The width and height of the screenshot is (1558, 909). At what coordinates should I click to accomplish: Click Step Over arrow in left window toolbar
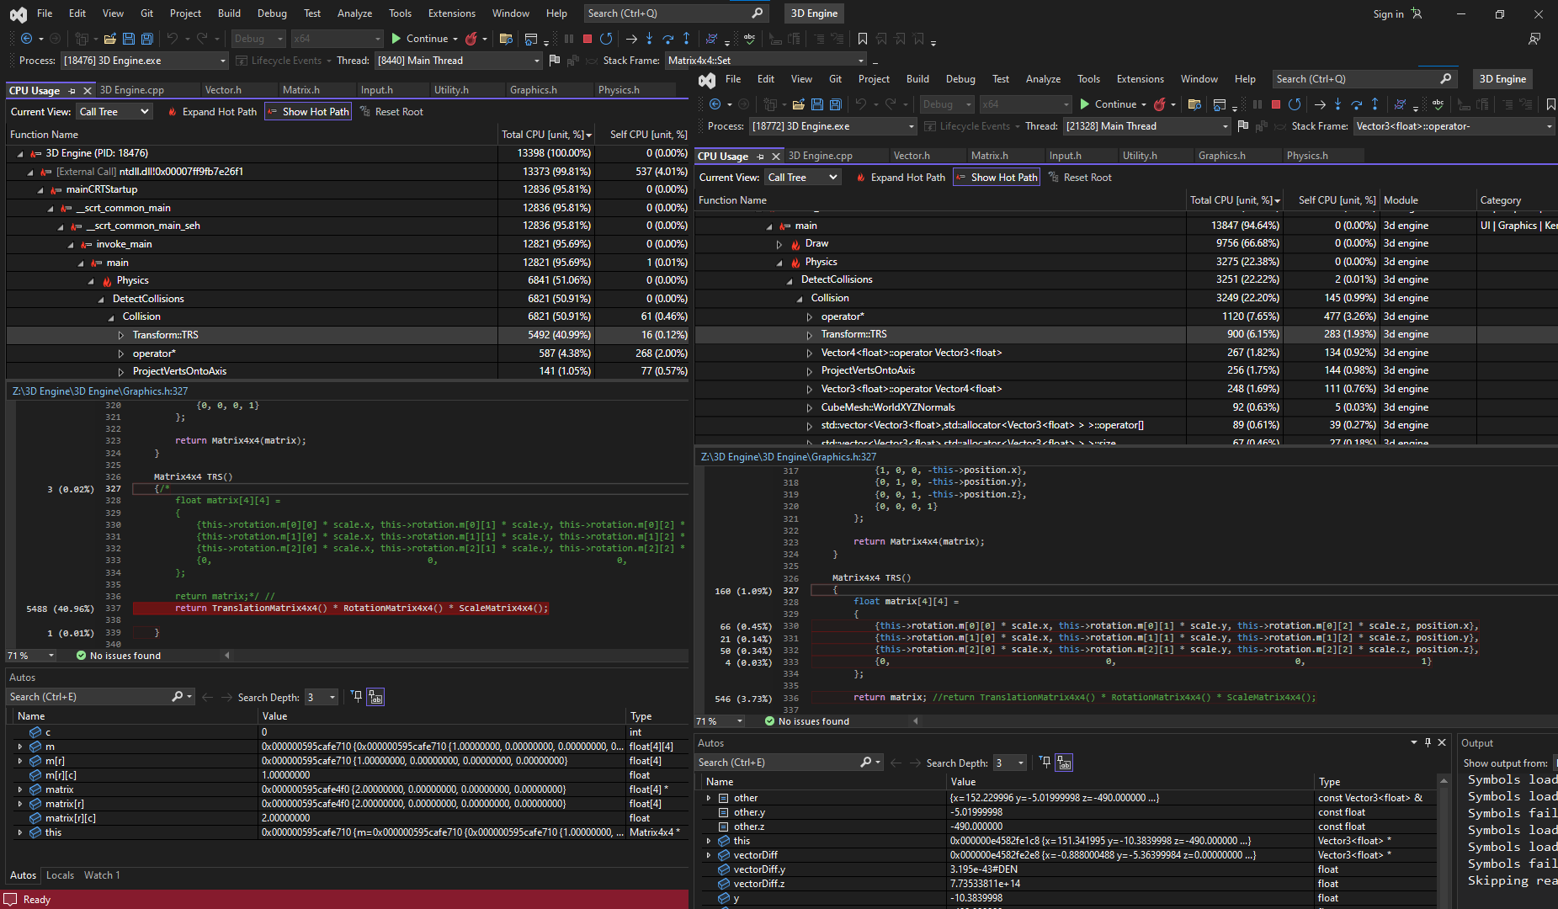click(x=668, y=39)
